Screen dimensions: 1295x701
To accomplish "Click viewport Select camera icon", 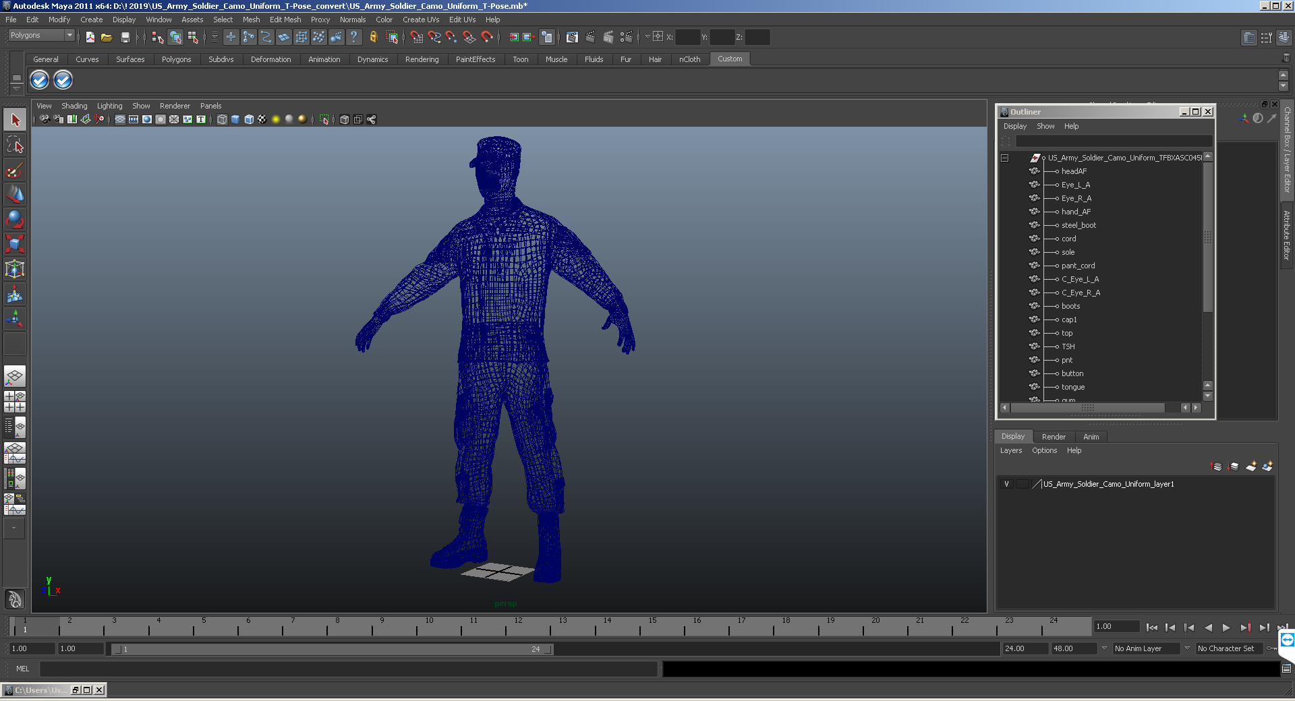I will pos(45,119).
